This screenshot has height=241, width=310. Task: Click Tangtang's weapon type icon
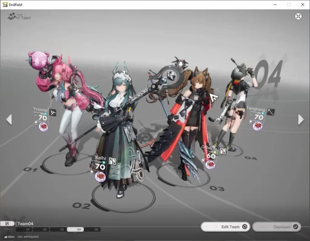(271, 112)
